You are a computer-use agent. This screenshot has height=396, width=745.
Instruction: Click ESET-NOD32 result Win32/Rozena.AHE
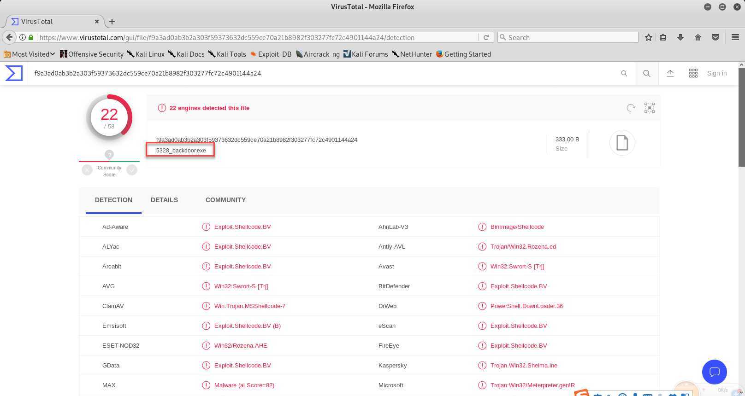pos(241,345)
